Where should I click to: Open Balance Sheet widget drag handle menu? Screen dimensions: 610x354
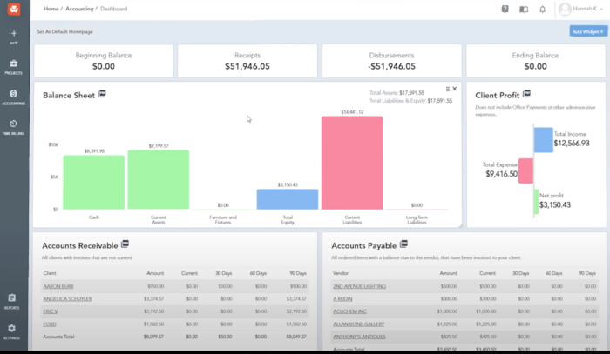click(447, 89)
